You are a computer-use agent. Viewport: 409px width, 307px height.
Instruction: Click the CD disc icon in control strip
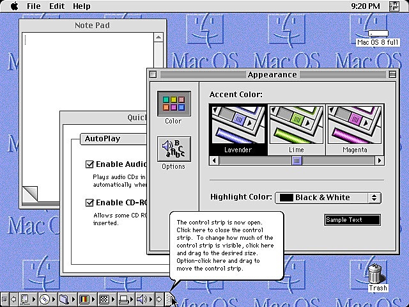(45, 299)
